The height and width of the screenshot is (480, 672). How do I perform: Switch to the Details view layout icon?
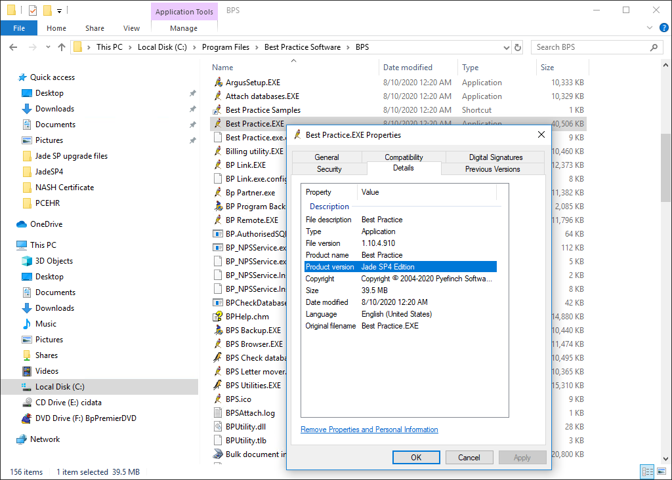point(647,472)
